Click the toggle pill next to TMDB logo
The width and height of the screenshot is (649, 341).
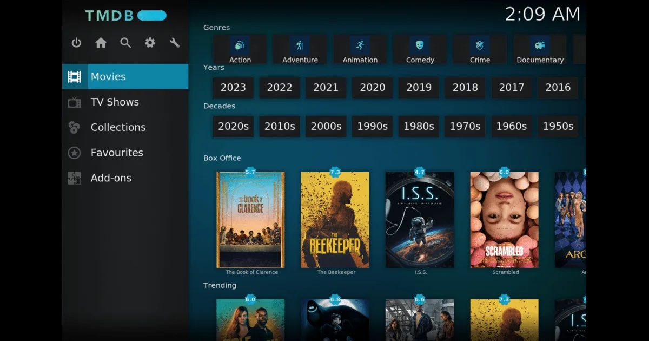pyautogui.click(x=151, y=16)
